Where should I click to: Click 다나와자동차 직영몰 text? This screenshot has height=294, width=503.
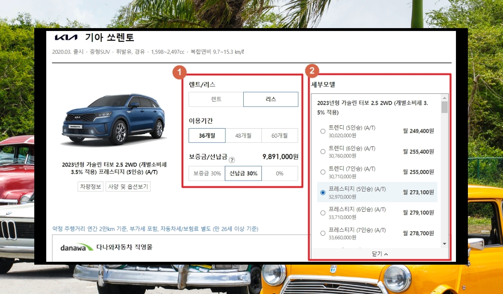click(124, 247)
